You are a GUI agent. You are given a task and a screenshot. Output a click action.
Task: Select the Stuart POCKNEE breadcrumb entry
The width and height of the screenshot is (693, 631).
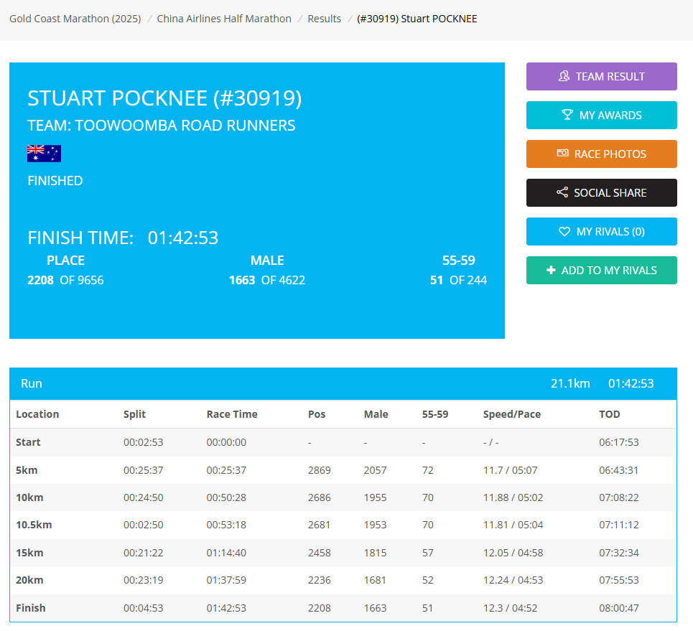[x=417, y=19]
